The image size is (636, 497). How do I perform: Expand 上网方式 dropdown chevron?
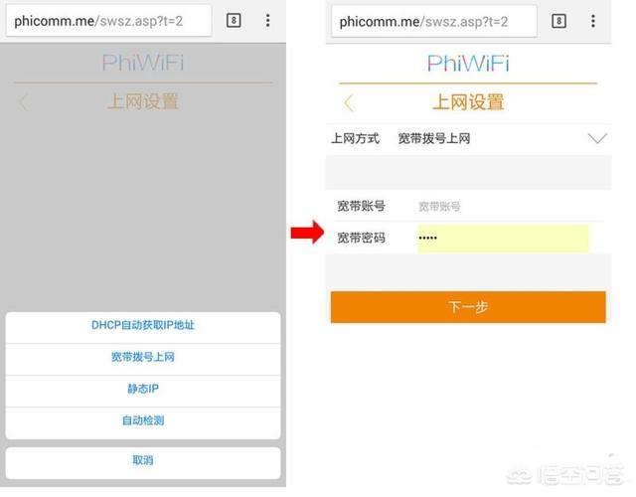point(597,138)
